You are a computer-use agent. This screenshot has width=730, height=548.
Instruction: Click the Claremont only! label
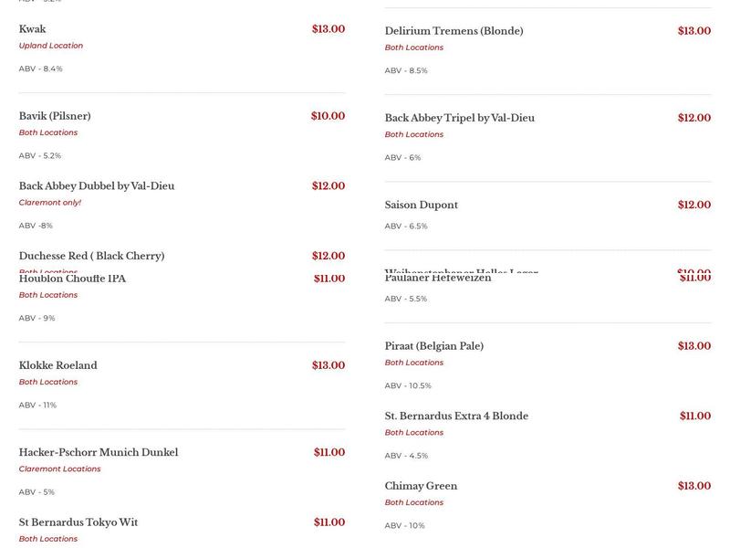point(50,203)
